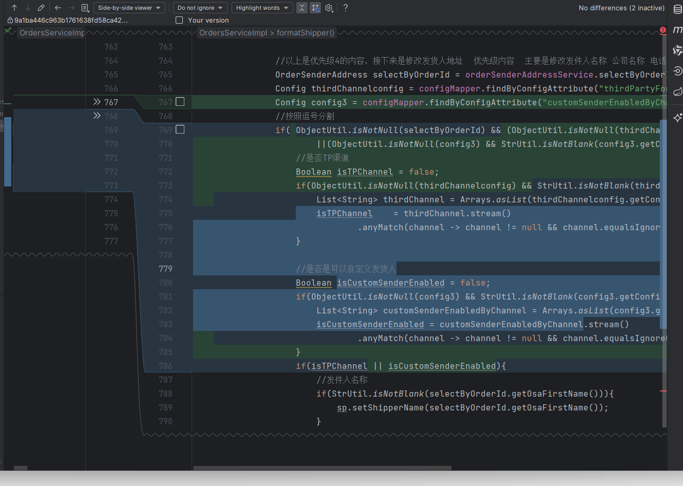Accept change arrows at line 767

click(x=97, y=102)
